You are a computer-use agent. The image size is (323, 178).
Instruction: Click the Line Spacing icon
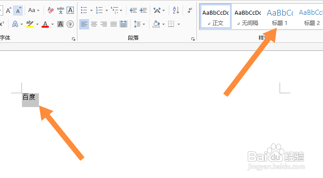(137, 24)
